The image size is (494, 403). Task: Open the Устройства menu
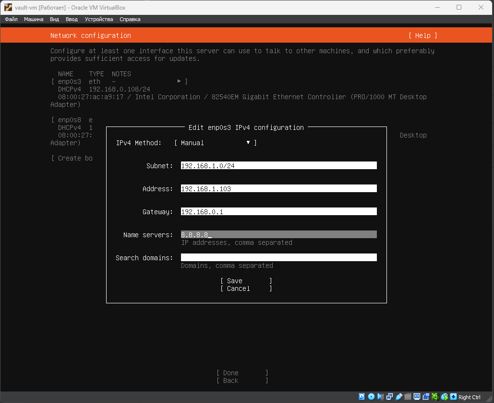(98, 19)
